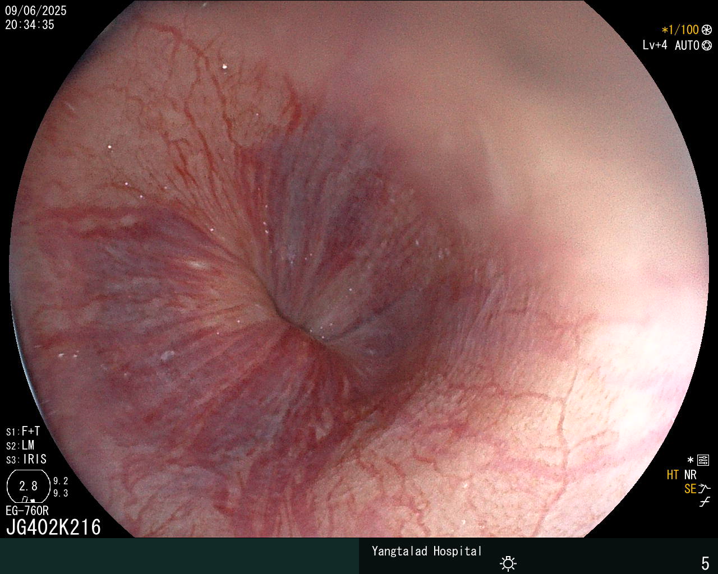Click the date 09/06/2025
The height and width of the screenshot is (574, 718).
(36, 11)
